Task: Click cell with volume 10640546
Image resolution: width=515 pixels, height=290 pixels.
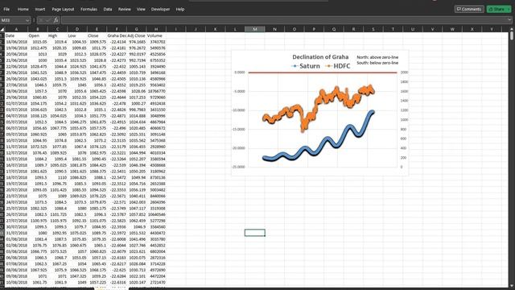Action: (156, 214)
